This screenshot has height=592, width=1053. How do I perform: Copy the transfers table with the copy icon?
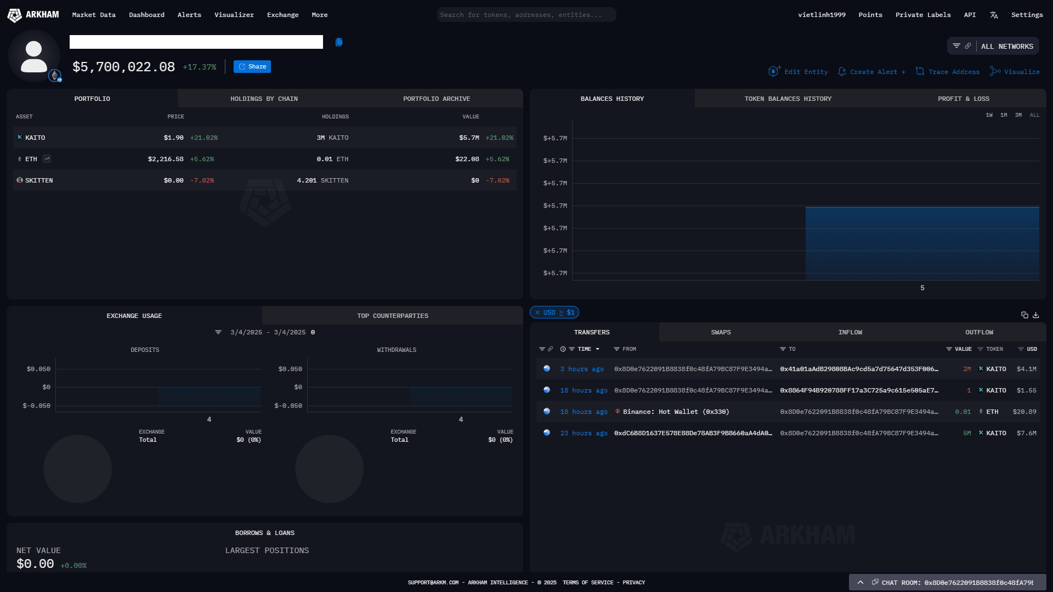1024,315
